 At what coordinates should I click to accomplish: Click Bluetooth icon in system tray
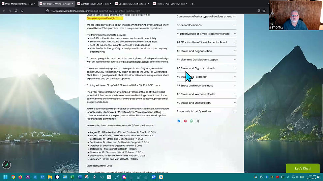[x=267, y=177]
